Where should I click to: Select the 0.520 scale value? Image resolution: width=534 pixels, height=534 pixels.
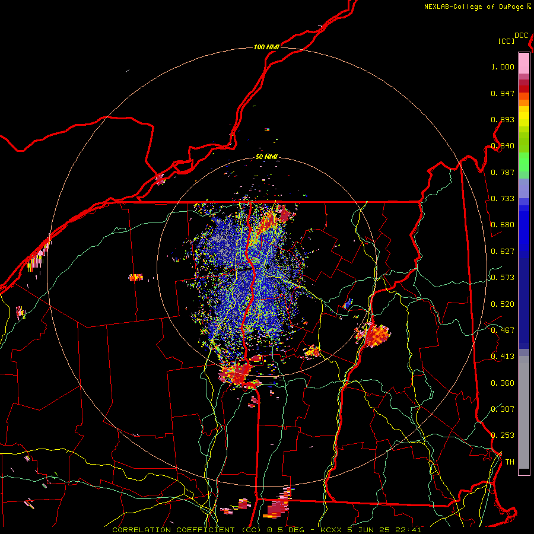click(503, 304)
